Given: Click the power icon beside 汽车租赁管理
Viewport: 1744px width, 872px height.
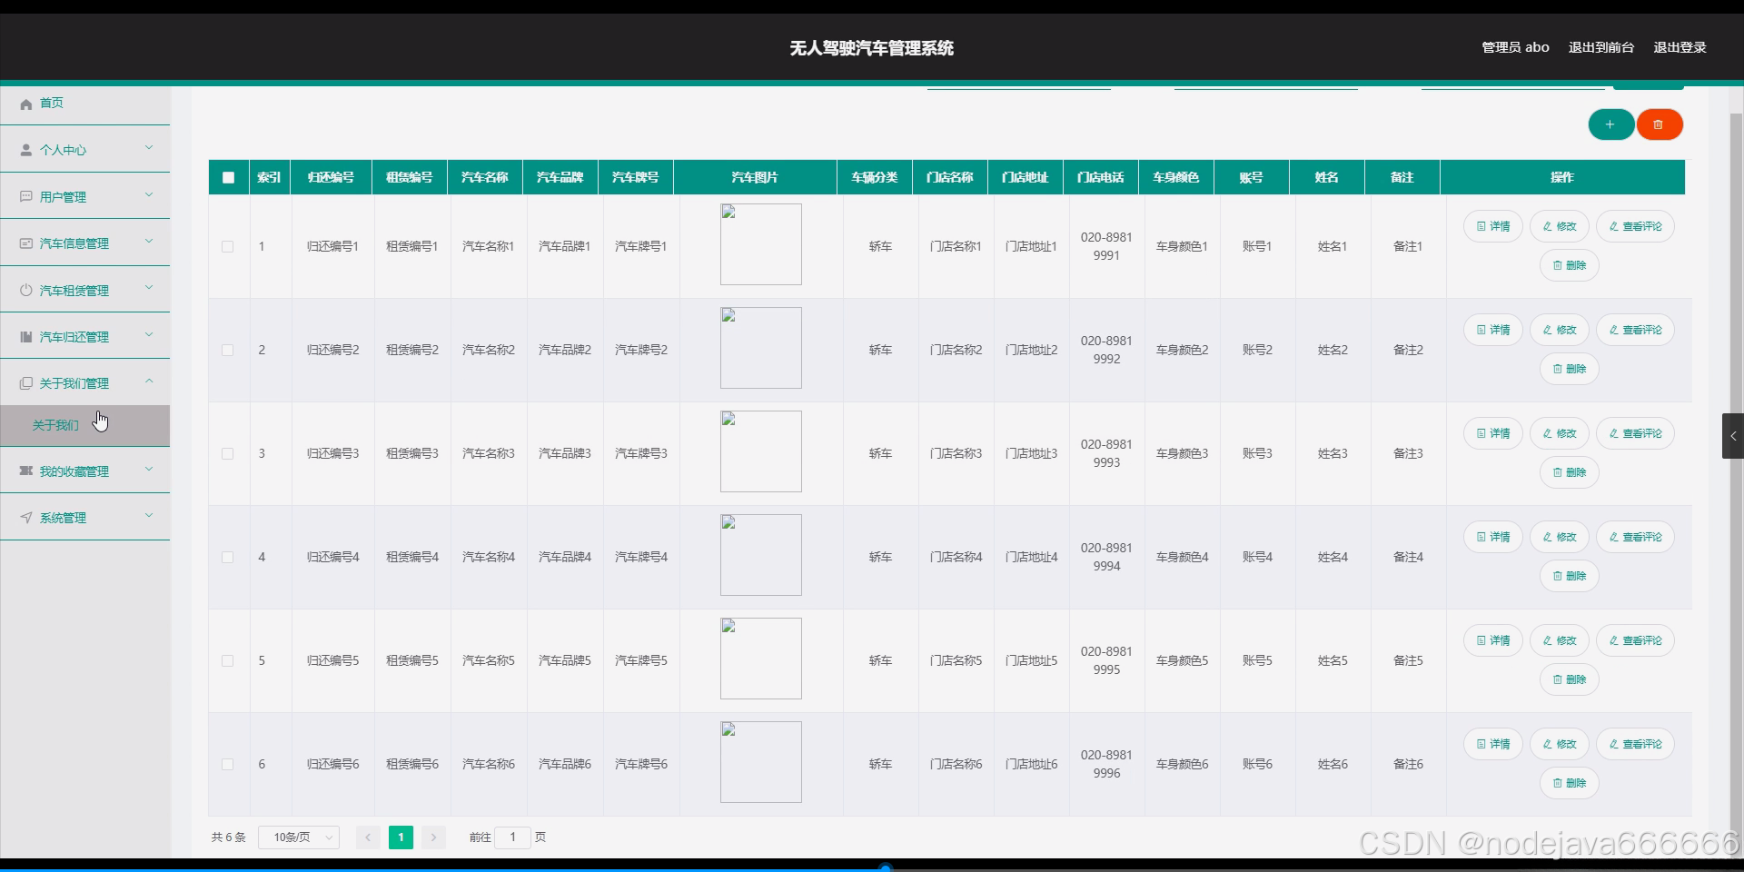Looking at the screenshot, I should click(26, 290).
